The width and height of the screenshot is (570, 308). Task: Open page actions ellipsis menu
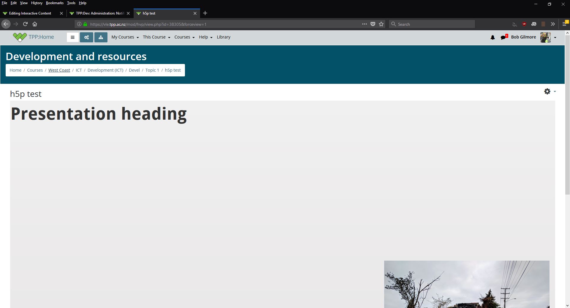click(x=365, y=24)
